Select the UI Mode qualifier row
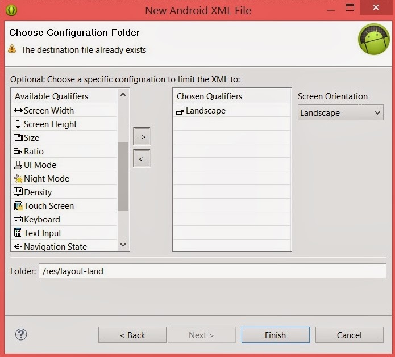Viewport: 395px width, 357px height. pyautogui.click(x=64, y=165)
